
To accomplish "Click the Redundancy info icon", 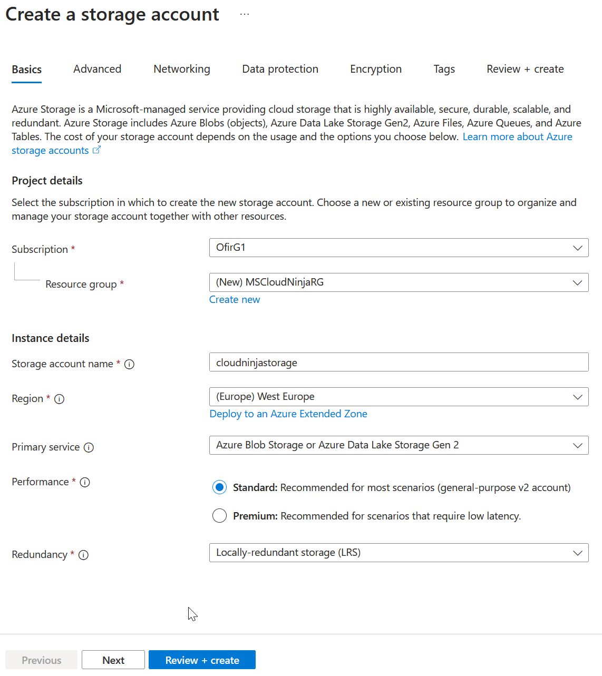I will coord(84,555).
